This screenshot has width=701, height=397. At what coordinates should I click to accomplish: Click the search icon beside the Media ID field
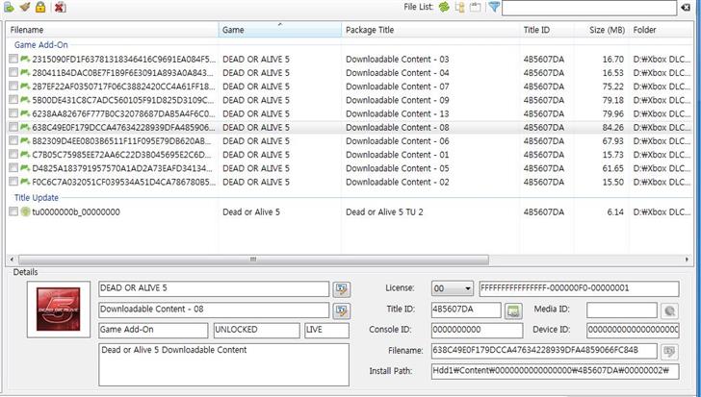pos(669,310)
